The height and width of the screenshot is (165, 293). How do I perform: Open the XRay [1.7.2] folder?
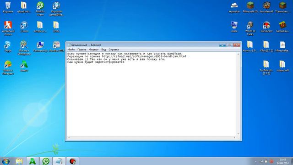click(266, 46)
